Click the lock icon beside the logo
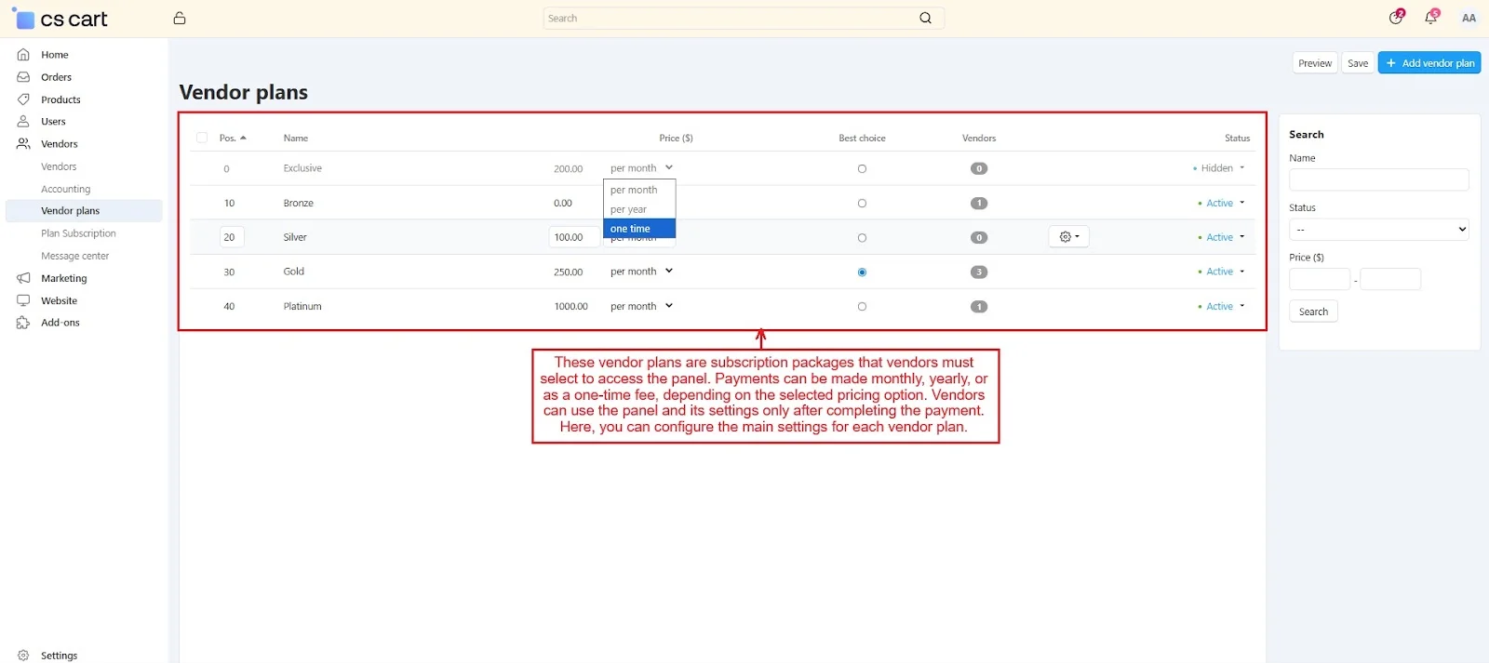This screenshot has height=663, width=1489. tap(180, 19)
